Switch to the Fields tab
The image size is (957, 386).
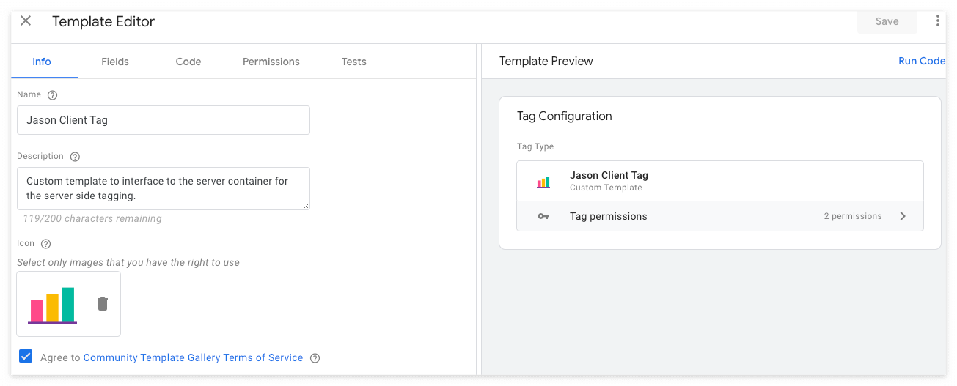click(115, 62)
